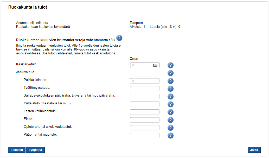Image resolution: width=269 pixels, height=158 pixels.
Task: Select the Työttömyysetuus input field
Action: [144, 89]
